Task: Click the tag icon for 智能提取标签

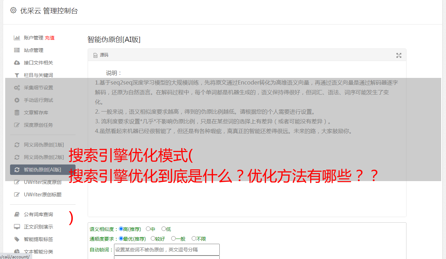Action: pyautogui.click(x=17, y=239)
